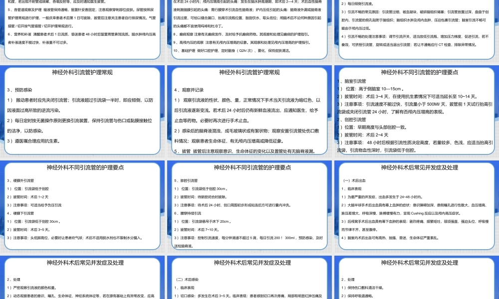This screenshot has width=499, height=299.
Task: Open the slide starting with 保持伤口敷料清洁干燥
Action: (x=417, y=278)
